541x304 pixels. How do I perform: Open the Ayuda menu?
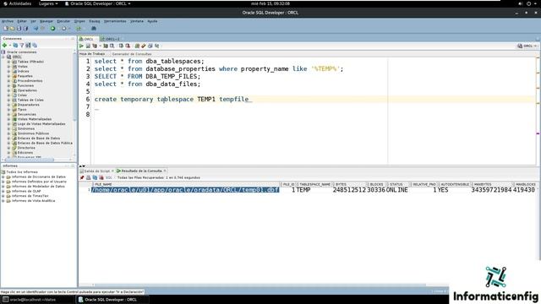coord(152,21)
